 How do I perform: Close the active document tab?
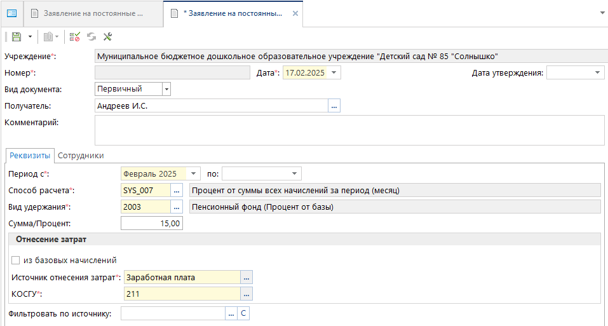294,13
